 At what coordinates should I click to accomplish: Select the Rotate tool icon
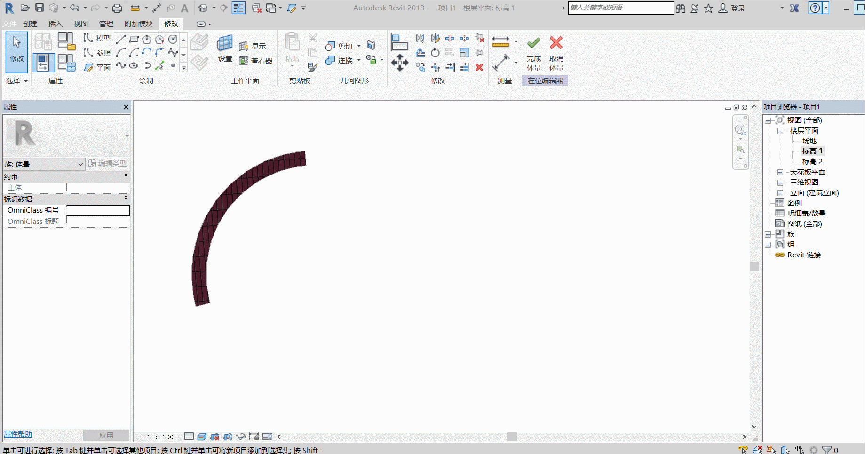click(x=435, y=53)
